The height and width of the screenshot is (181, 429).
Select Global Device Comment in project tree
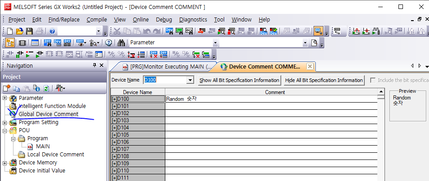[x=49, y=114]
